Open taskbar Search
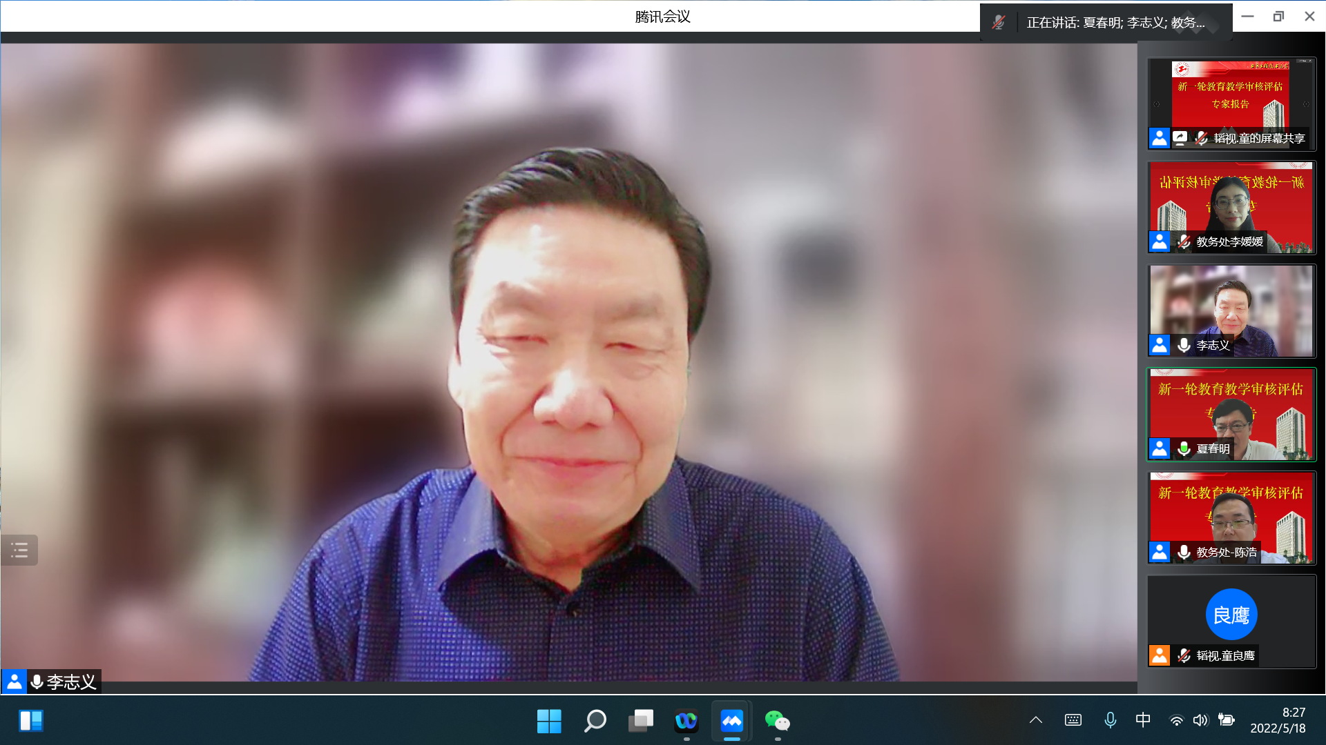This screenshot has width=1326, height=745. pos(595,721)
